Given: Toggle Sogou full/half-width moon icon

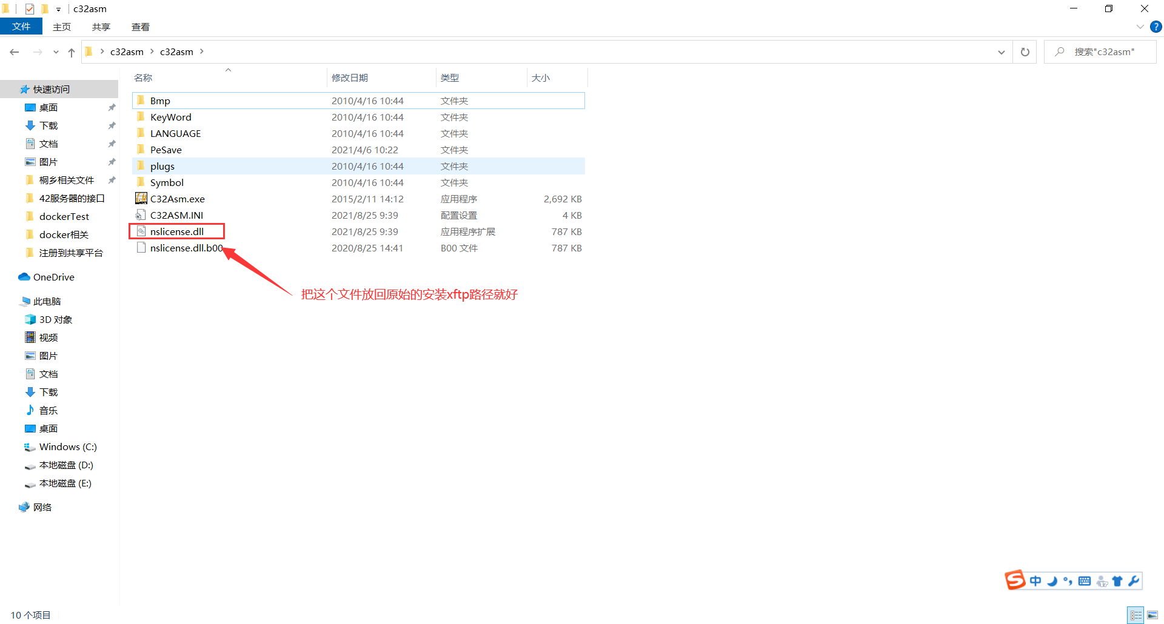Looking at the screenshot, I should pyautogui.click(x=1052, y=581).
